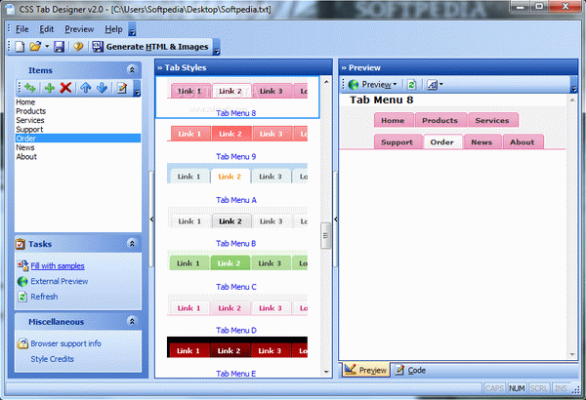
Task: Click Tab Styles scrollbar thumb
Action: pyautogui.click(x=325, y=236)
